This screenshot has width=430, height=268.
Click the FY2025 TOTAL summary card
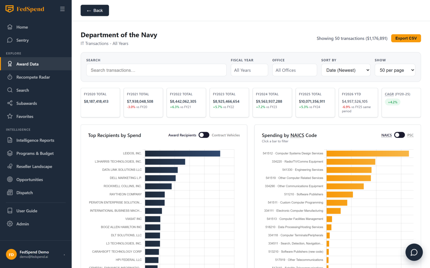coord(315,102)
